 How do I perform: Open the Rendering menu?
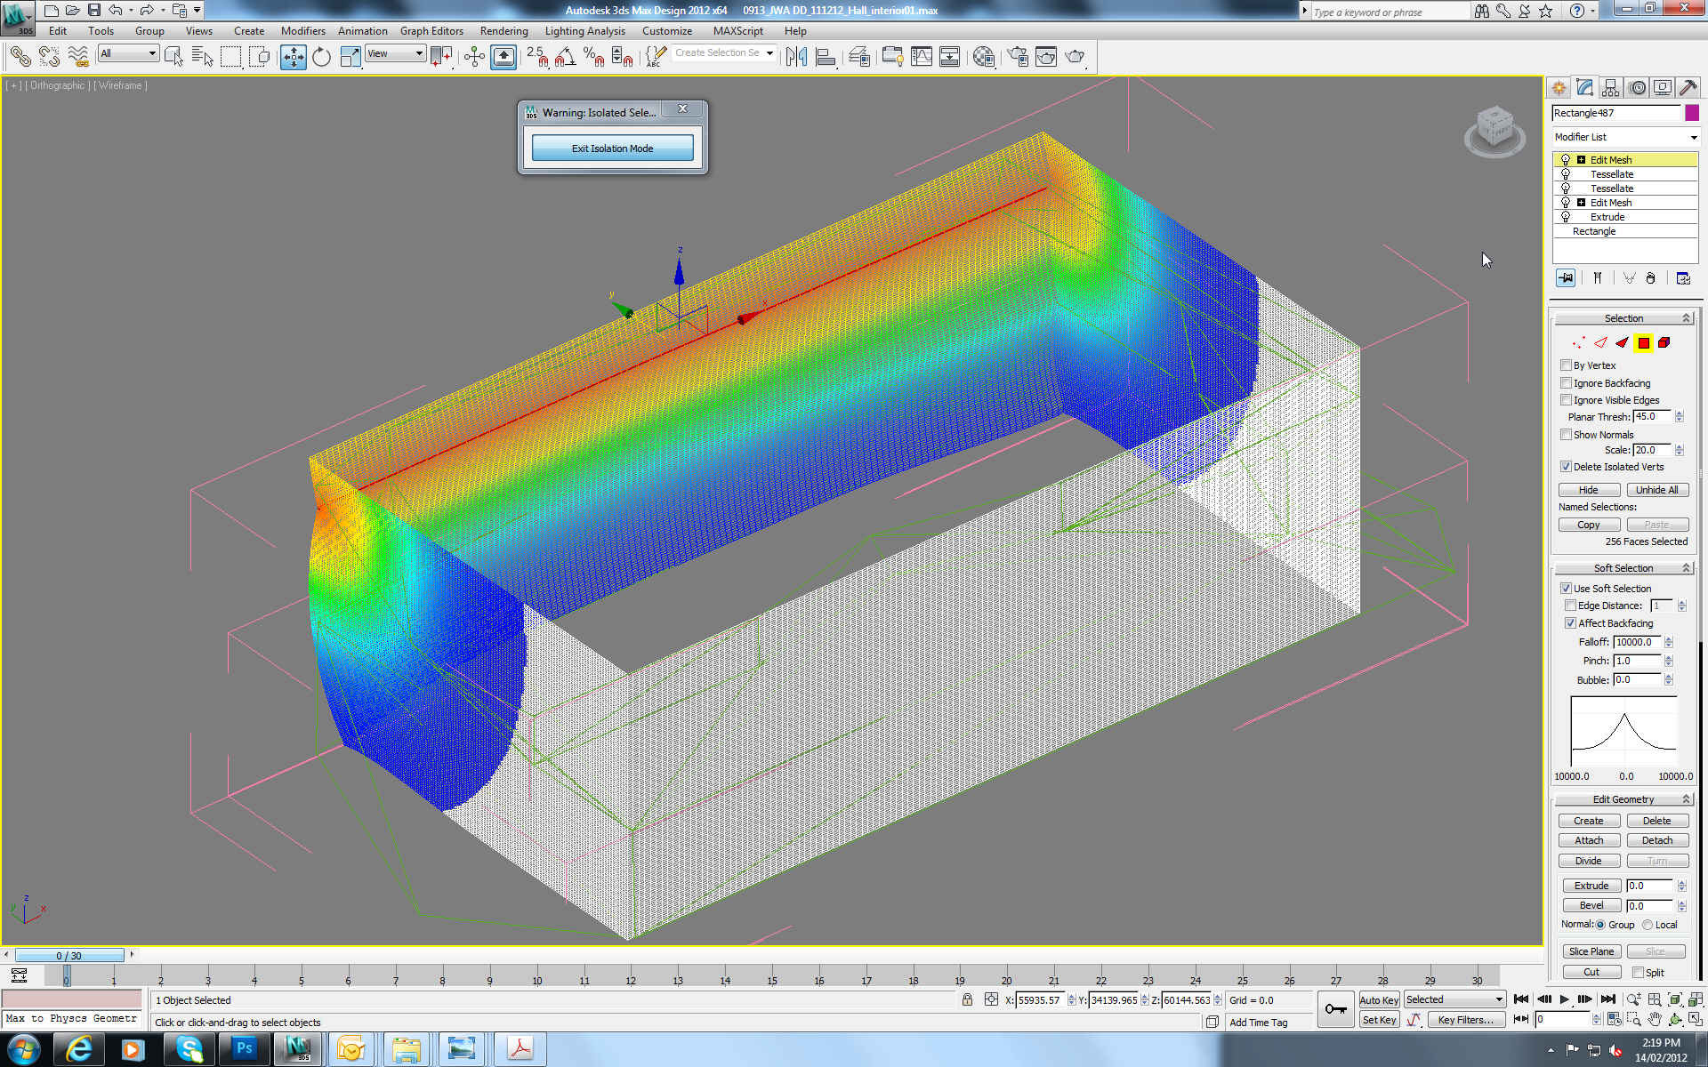point(504,30)
